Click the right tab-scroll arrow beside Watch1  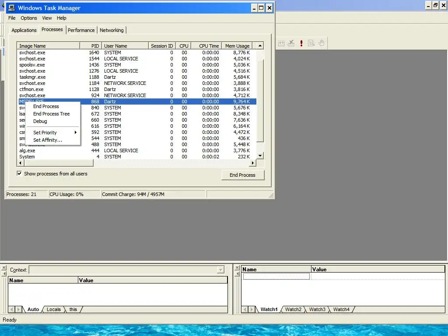[x=252, y=309]
